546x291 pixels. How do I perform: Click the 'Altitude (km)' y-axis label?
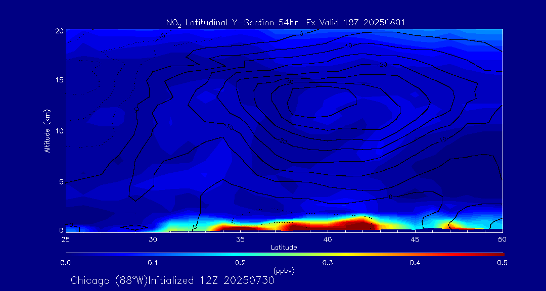[x=47, y=131]
